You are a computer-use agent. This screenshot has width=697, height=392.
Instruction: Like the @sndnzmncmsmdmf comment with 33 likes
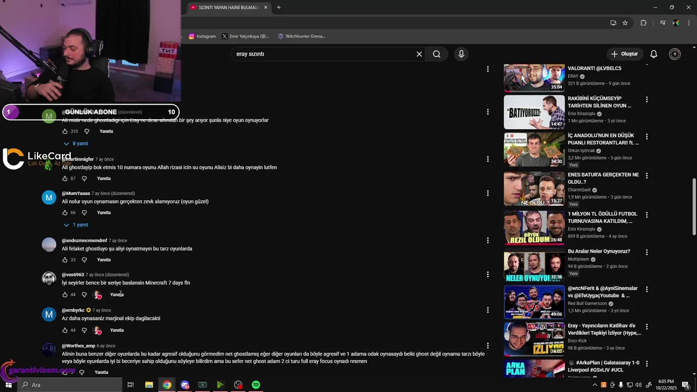(x=65, y=260)
